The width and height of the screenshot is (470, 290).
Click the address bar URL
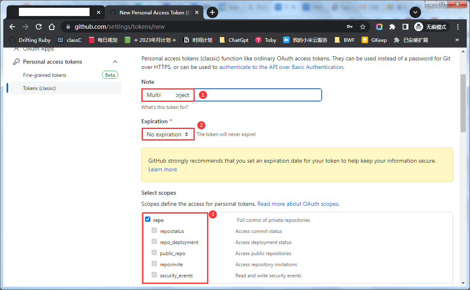point(120,27)
